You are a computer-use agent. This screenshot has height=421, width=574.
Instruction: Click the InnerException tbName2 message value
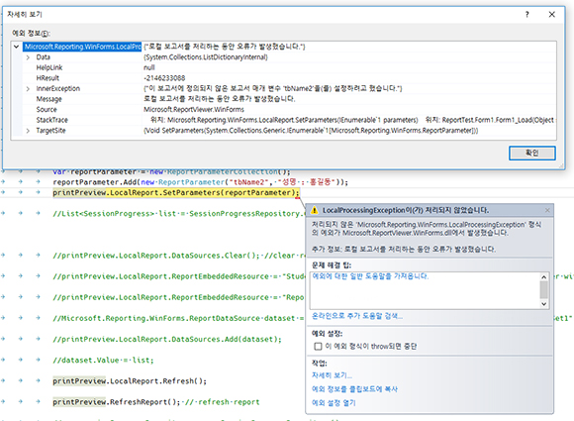click(273, 89)
